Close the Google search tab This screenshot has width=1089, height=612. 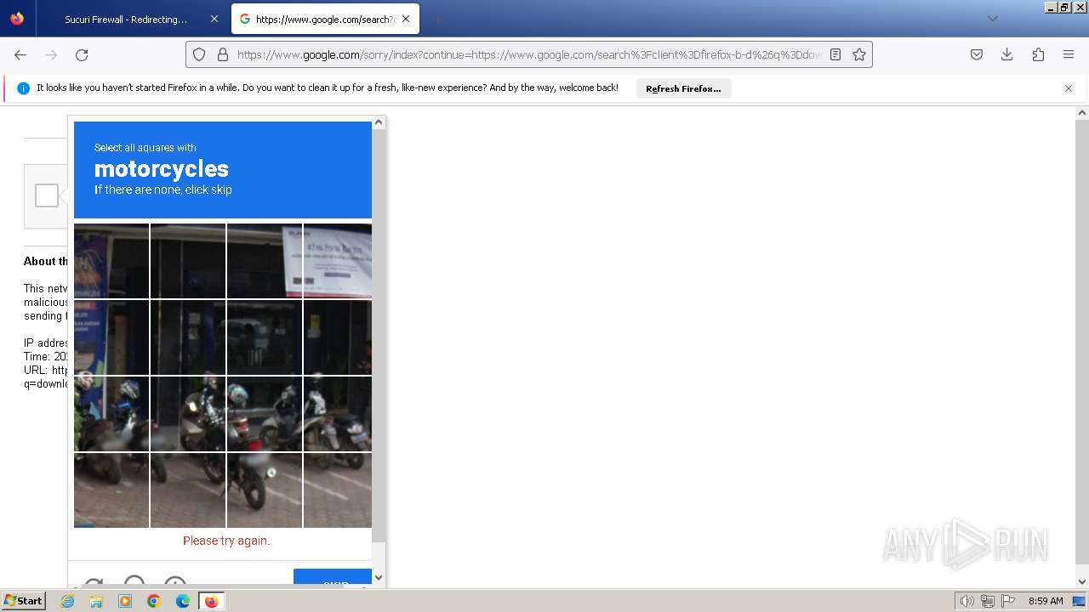[406, 19]
